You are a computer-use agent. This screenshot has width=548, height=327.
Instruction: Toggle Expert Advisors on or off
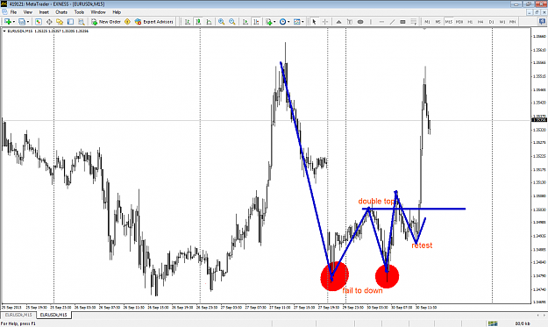154,22
